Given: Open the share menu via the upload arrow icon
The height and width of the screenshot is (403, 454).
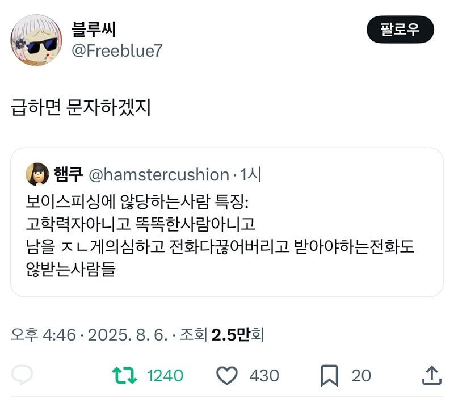Looking at the screenshot, I should point(432,375).
